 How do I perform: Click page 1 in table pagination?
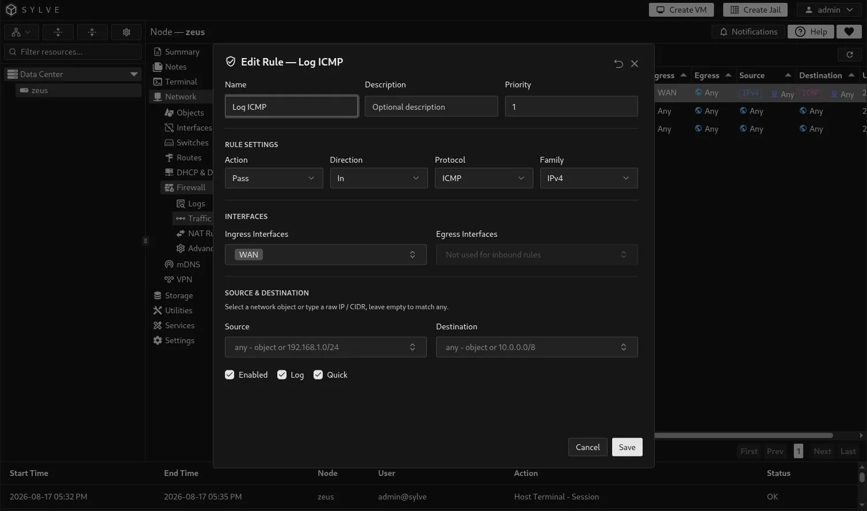click(798, 451)
